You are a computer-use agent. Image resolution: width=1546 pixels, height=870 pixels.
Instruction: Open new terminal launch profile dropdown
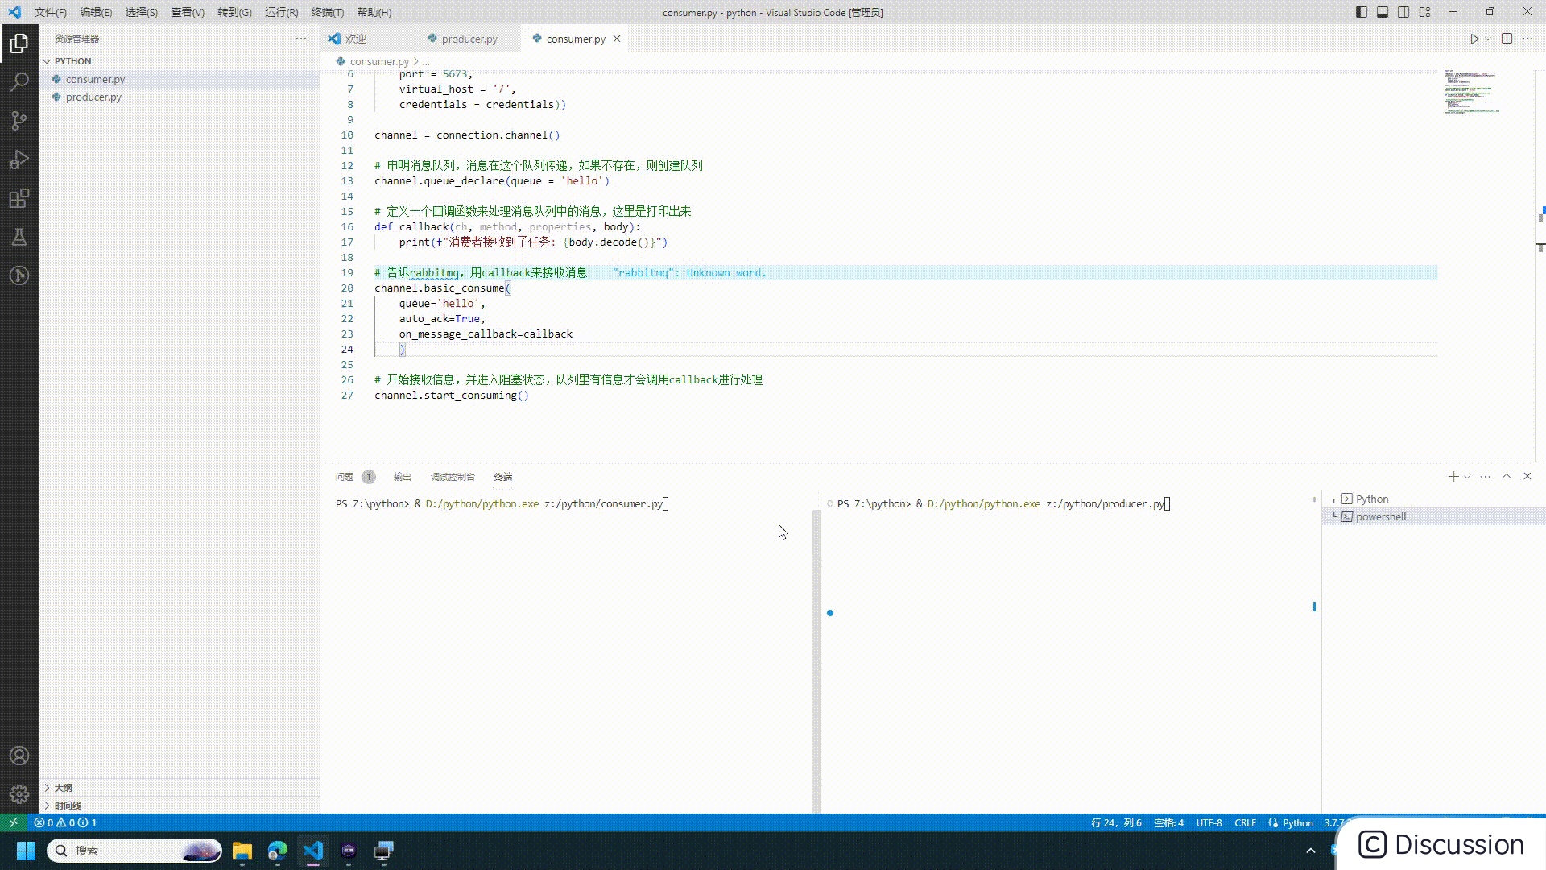(1467, 477)
